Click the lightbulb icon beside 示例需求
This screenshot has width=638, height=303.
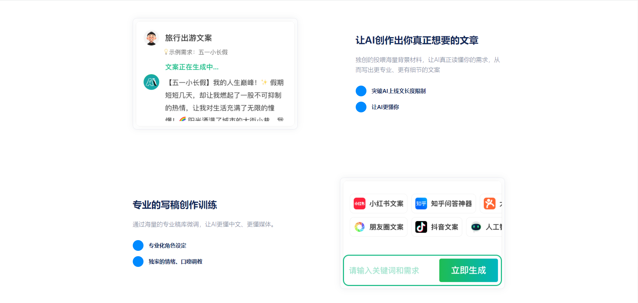pos(166,52)
